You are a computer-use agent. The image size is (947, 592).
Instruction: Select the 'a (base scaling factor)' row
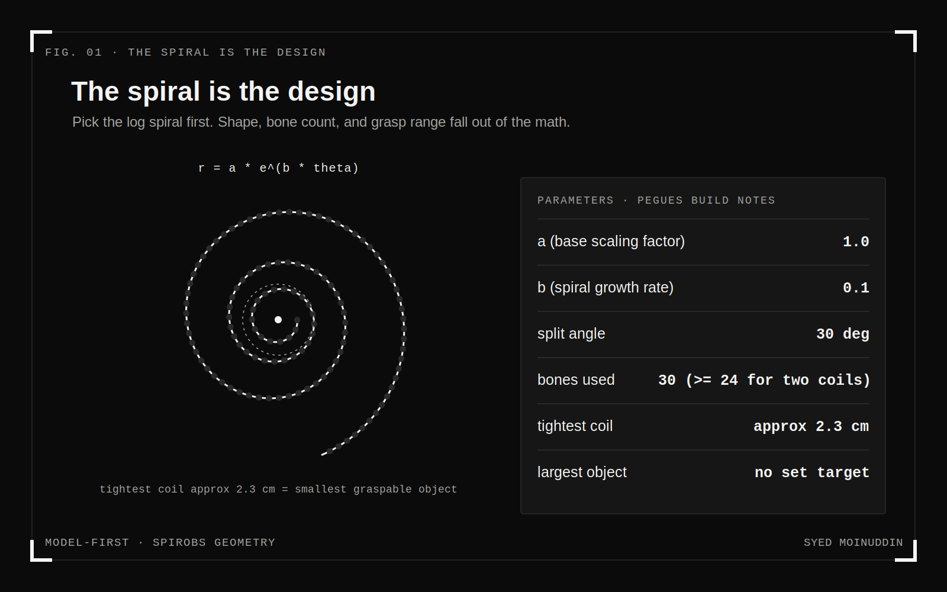(703, 242)
